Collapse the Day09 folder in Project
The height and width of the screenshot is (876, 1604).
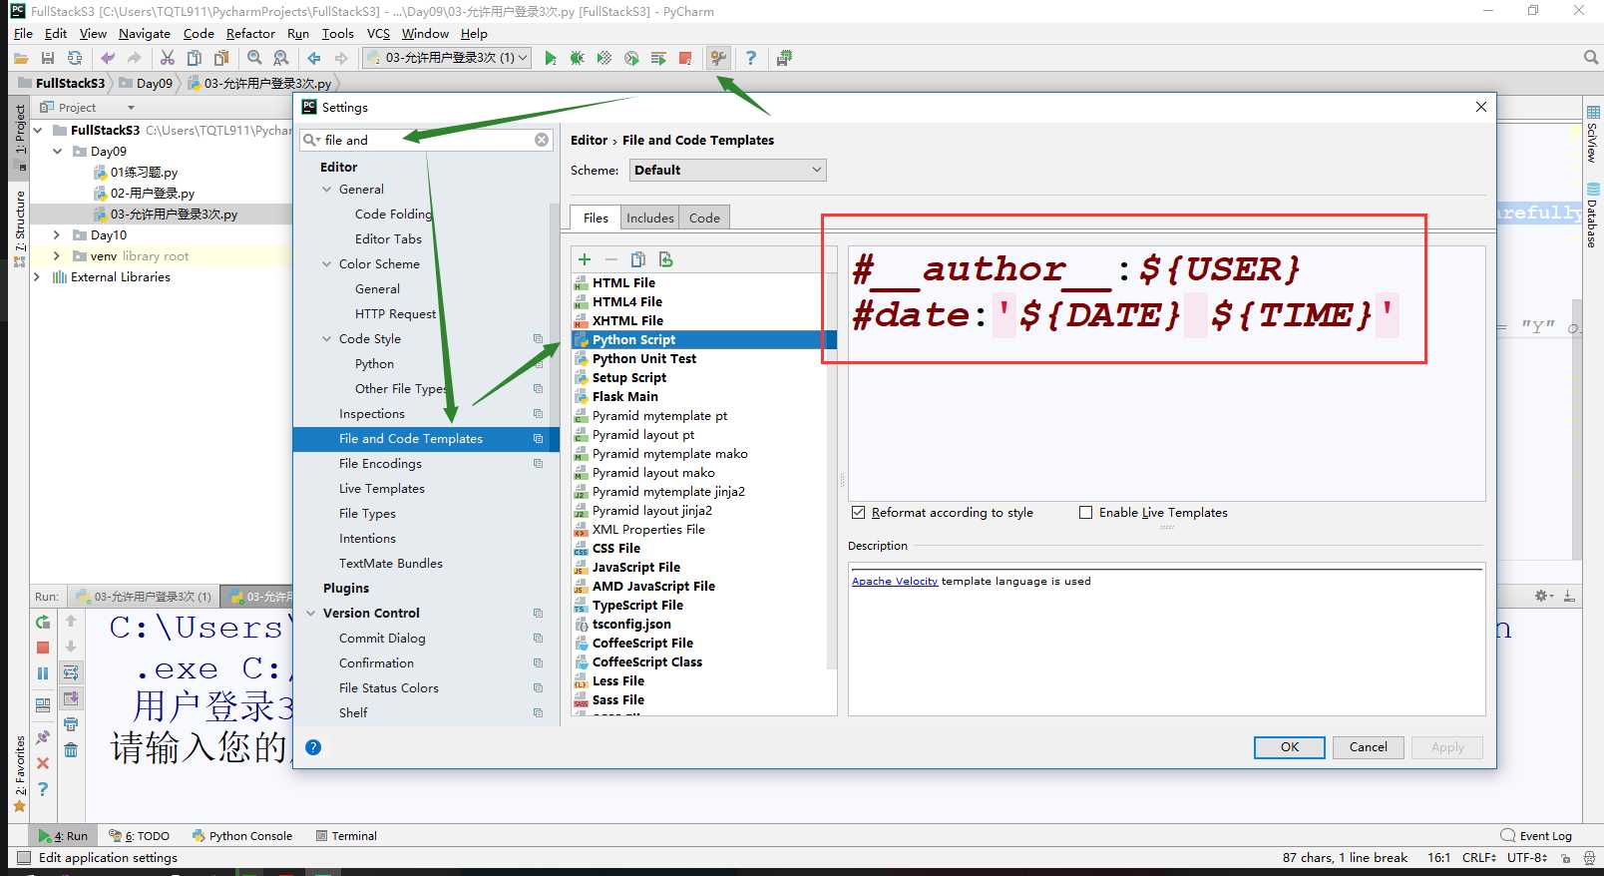click(x=57, y=152)
